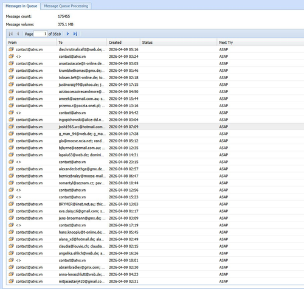Go to next page arrow

click(68, 34)
